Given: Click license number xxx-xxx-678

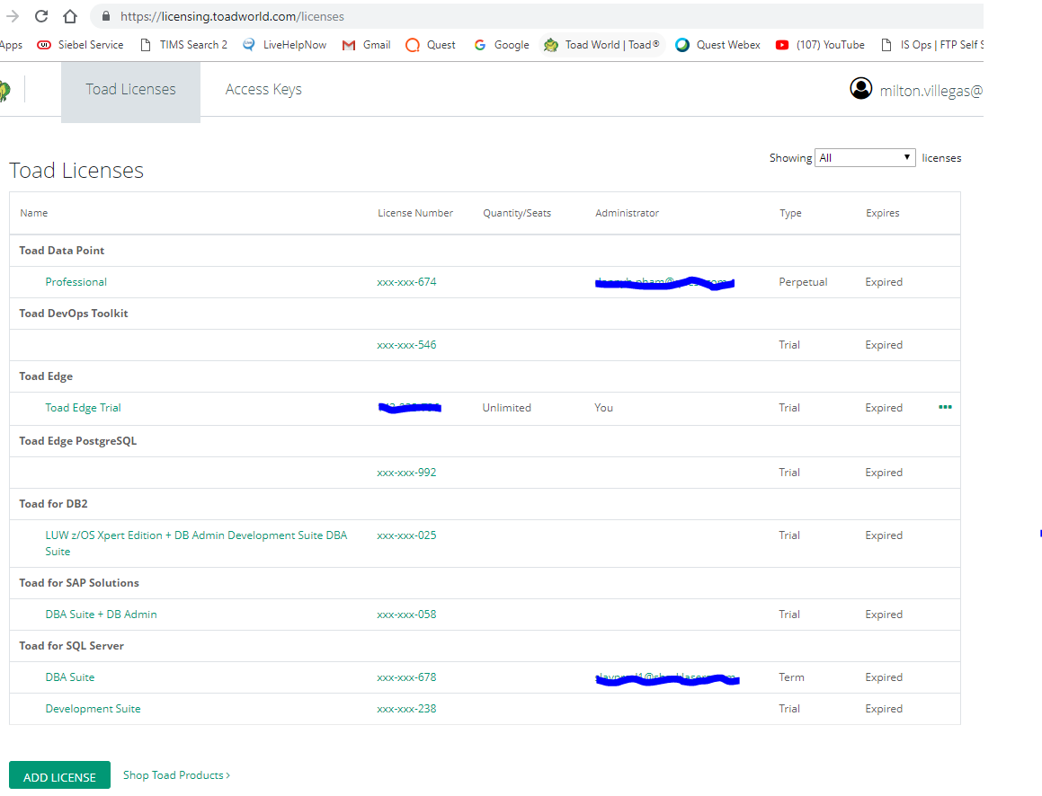Looking at the screenshot, I should tap(406, 677).
